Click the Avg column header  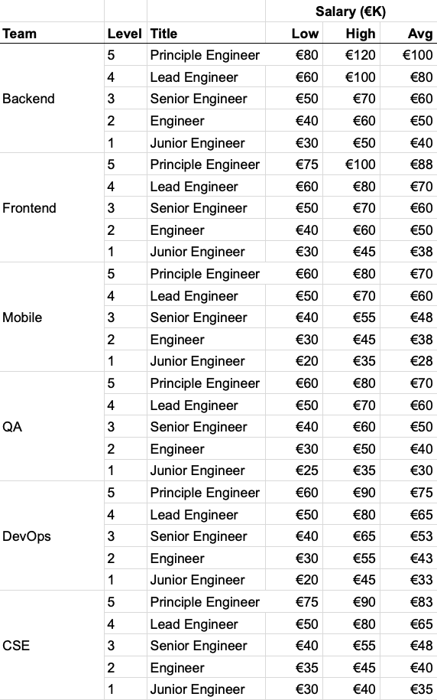coord(409,34)
